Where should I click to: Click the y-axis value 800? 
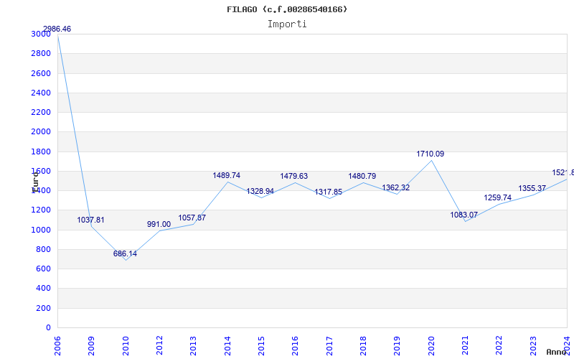43,249
